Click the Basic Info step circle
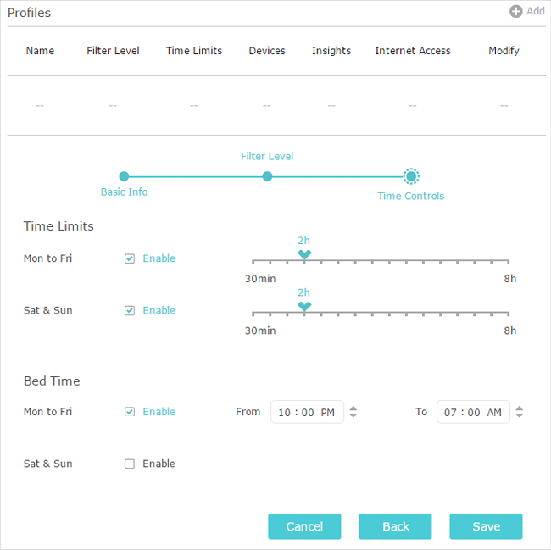 pyautogui.click(x=124, y=176)
